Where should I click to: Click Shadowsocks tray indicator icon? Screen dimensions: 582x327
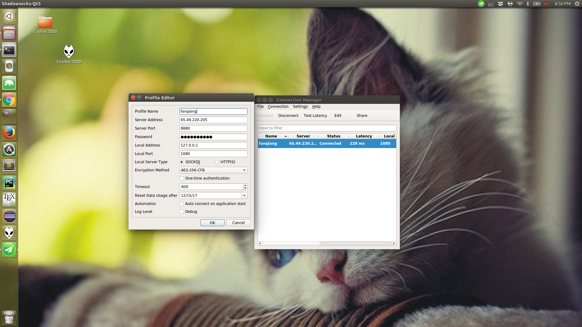point(481,4)
